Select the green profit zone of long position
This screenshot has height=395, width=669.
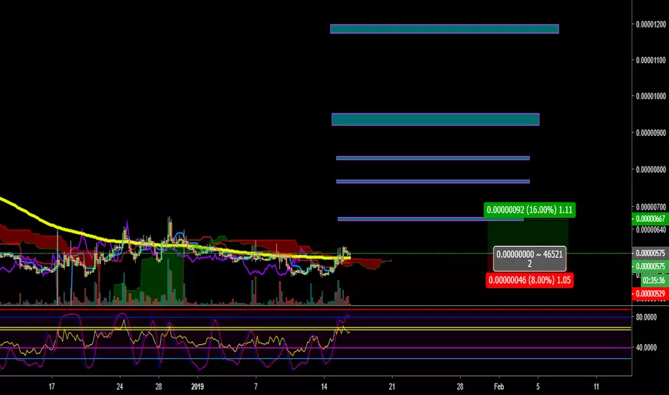tap(528, 235)
